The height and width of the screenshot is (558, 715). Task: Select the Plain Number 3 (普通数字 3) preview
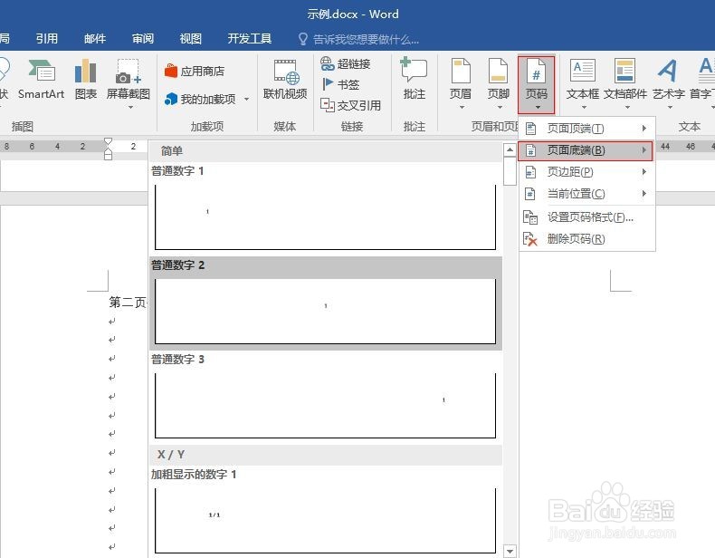(x=325, y=406)
